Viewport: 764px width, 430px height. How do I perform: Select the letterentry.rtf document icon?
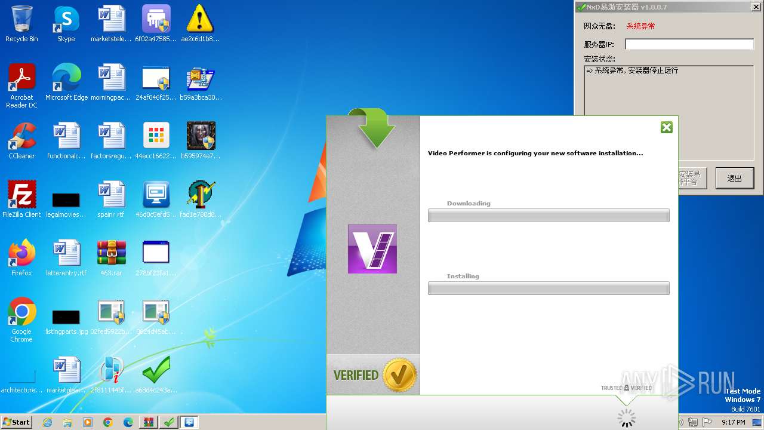66,258
